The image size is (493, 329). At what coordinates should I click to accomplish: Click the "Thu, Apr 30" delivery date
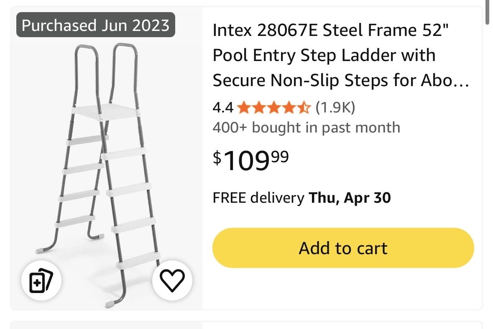(350, 198)
